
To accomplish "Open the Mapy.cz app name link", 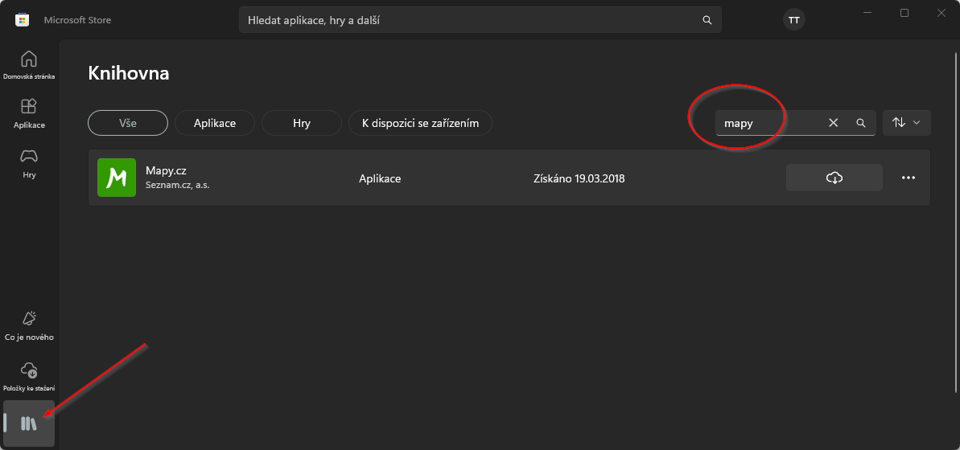I will (x=166, y=170).
